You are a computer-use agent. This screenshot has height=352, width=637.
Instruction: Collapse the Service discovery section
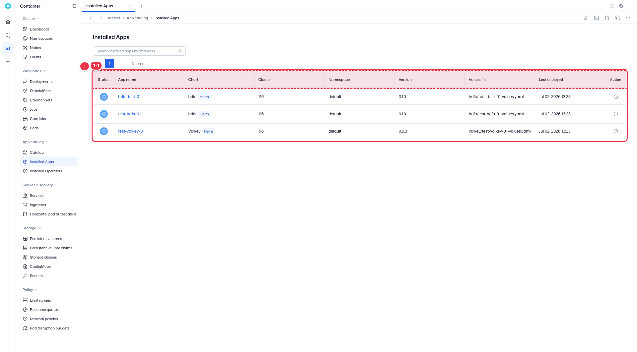(40, 185)
